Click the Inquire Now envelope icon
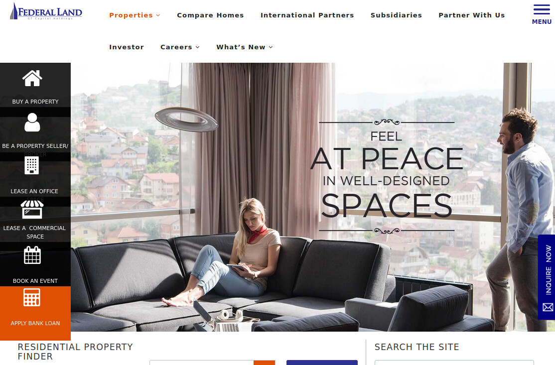Viewport: 555px width, 365px height. coord(548,307)
